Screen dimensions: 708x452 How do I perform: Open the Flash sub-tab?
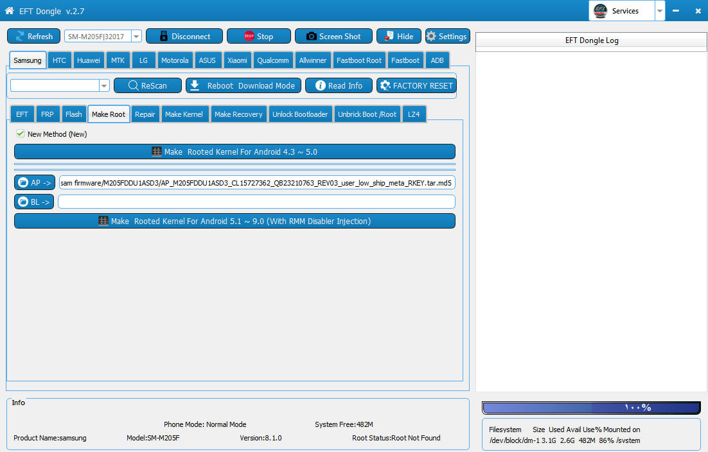coord(74,114)
